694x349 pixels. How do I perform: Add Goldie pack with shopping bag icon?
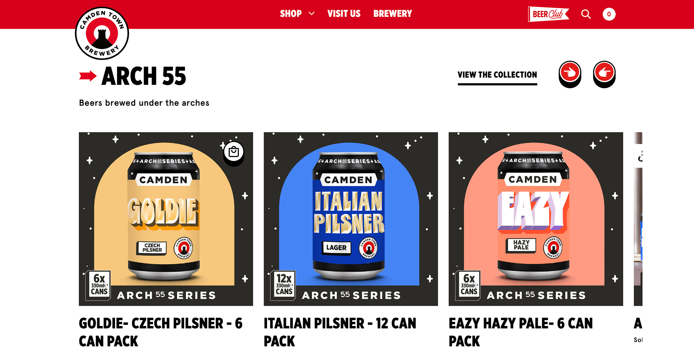coord(234,153)
